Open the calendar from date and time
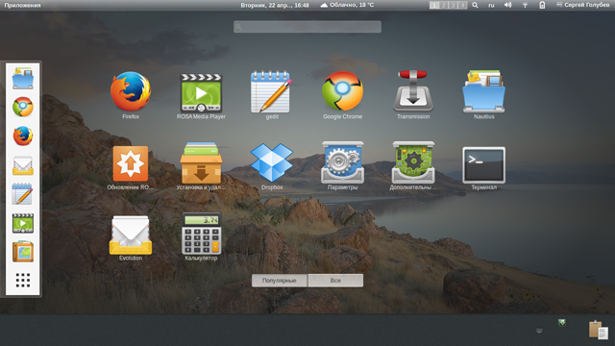Screen dimensions: 615x346 point(275,5)
